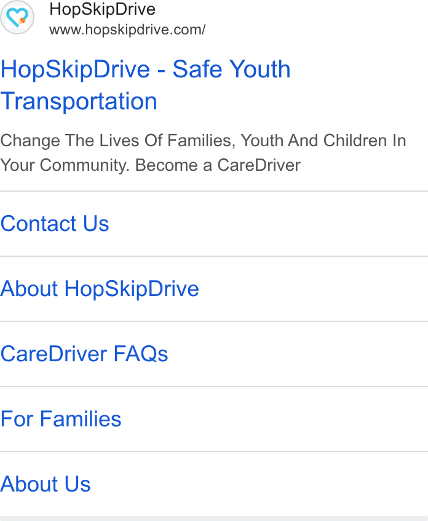
Task: Click the word Transportation in the headline
Action: coord(79,101)
